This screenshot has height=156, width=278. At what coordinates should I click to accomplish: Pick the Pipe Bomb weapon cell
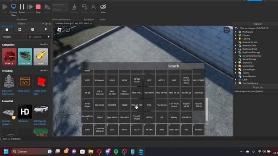(162, 105)
